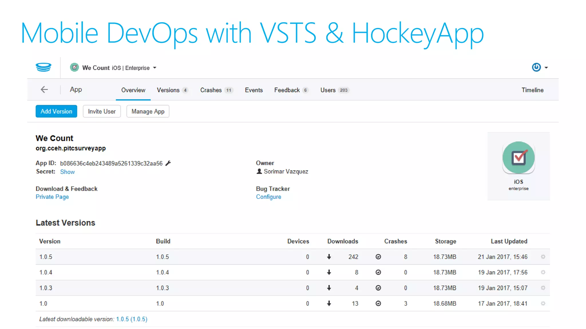Click the Add Version button
This screenshot has width=586, height=329.
tap(56, 111)
